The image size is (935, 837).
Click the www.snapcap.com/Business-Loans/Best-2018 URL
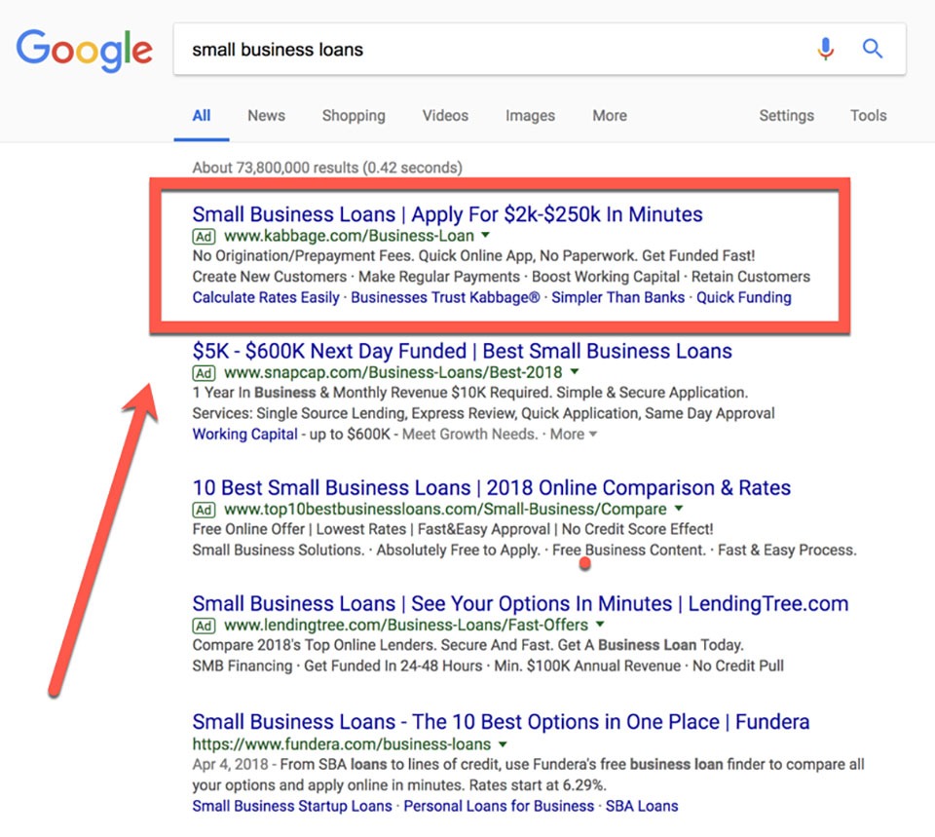(393, 372)
